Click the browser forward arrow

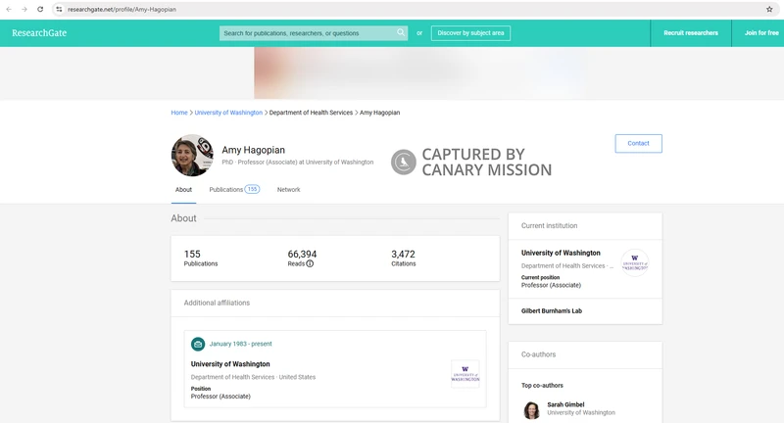24,9
